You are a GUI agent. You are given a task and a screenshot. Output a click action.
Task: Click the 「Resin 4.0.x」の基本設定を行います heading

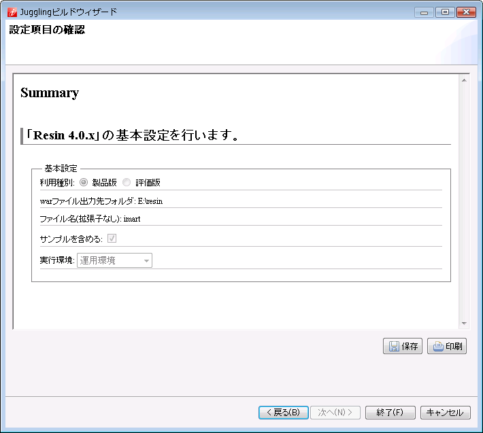(132, 135)
